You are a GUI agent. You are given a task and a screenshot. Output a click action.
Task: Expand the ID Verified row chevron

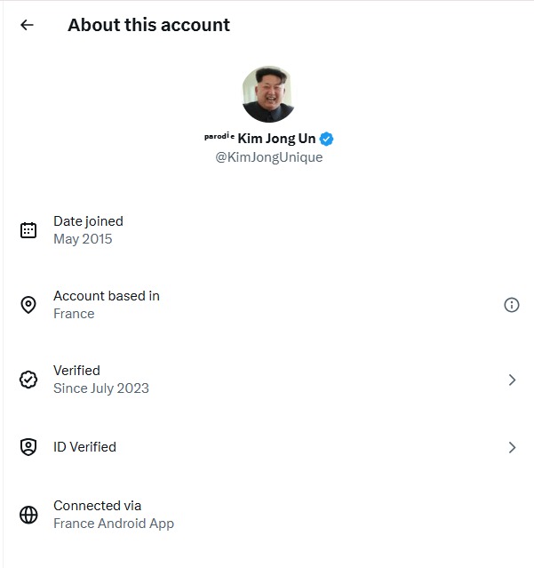point(511,447)
